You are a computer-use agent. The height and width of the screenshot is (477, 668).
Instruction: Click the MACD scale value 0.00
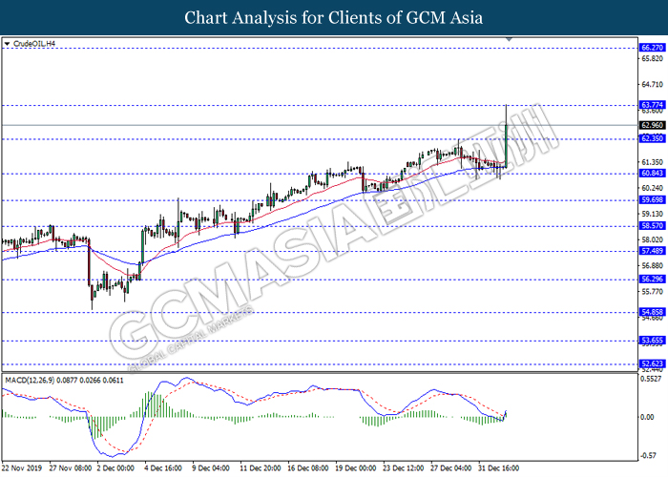pos(648,417)
